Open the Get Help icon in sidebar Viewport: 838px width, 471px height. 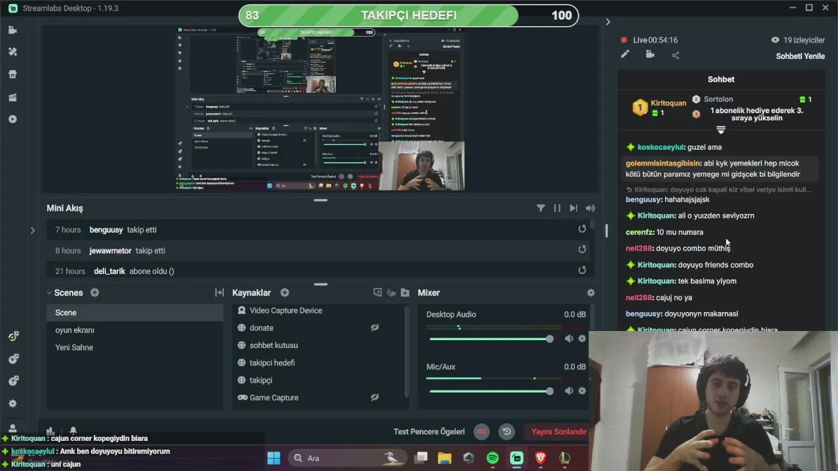tap(12, 381)
